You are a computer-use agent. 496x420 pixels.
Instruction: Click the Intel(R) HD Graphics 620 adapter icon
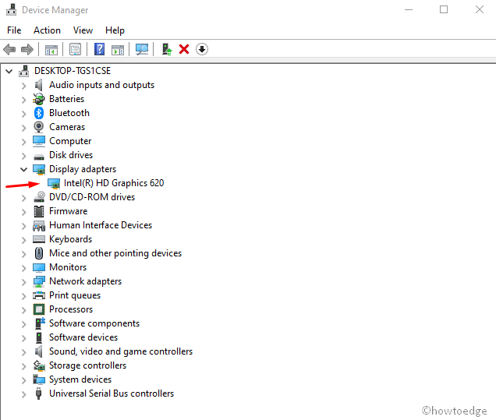click(x=54, y=183)
